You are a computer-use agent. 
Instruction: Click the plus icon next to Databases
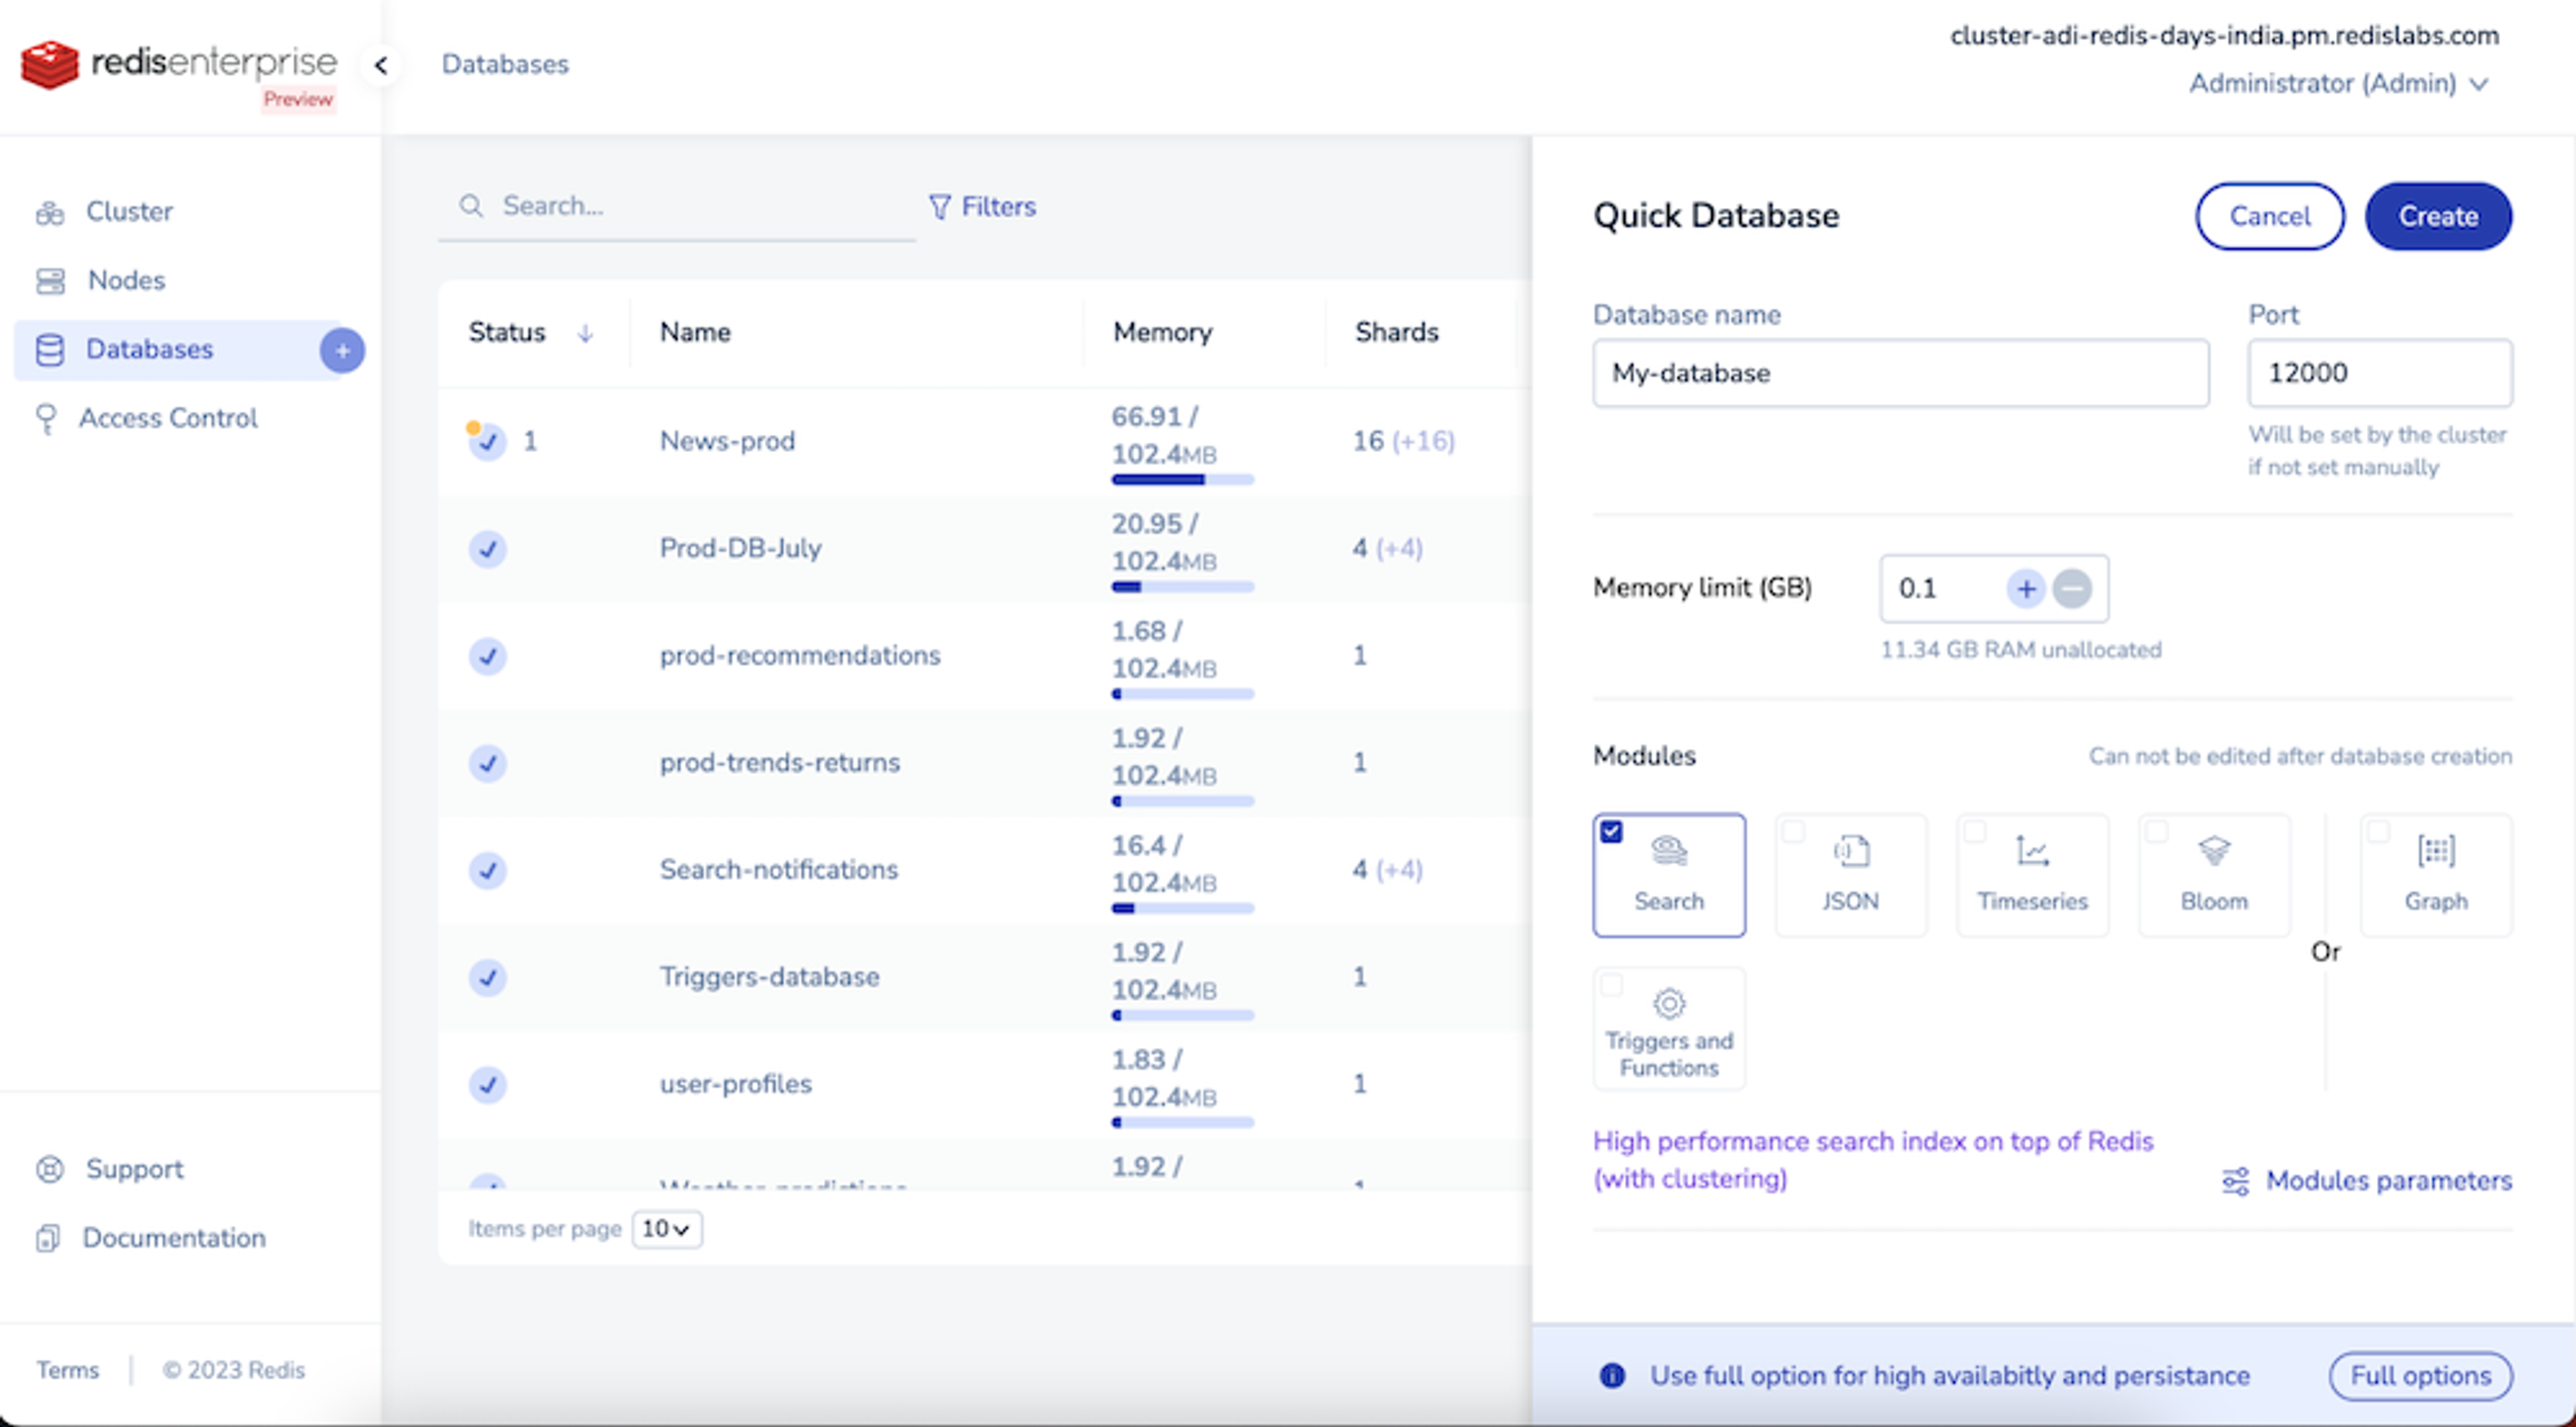tap(342, 351)
